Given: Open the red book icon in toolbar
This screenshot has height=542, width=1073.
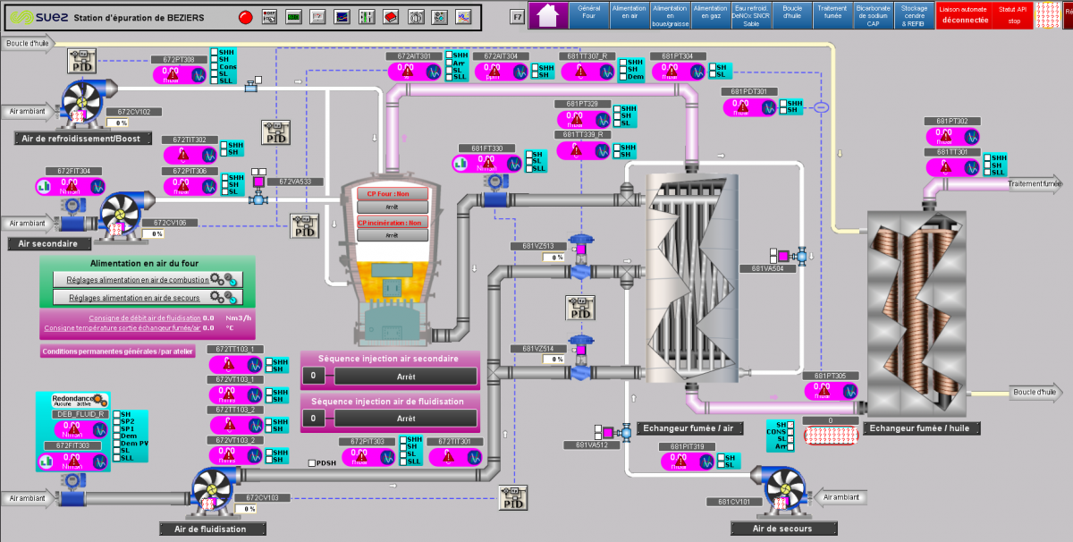Looking at the screenshot, I should point(391,16).
